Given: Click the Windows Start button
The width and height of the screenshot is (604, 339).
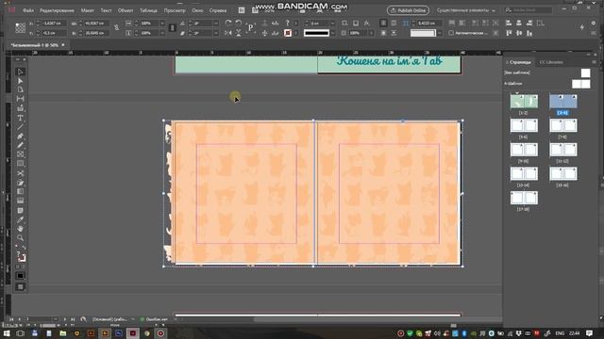Looking at the screenshot, I should [x=7, y=333].
